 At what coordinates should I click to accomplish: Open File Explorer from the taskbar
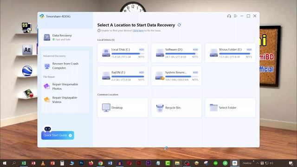pyautogui.click(x=177, y=163)
